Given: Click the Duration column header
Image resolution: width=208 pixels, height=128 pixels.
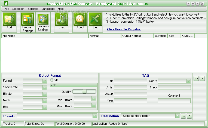Looking at the screenshot, I should tap(161, 36).
